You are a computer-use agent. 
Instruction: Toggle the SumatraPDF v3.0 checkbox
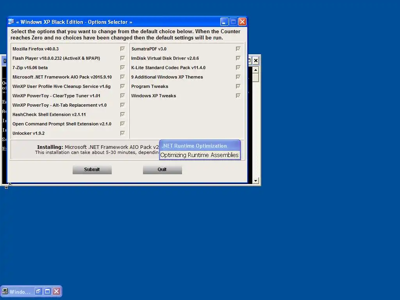pos(238,49)
